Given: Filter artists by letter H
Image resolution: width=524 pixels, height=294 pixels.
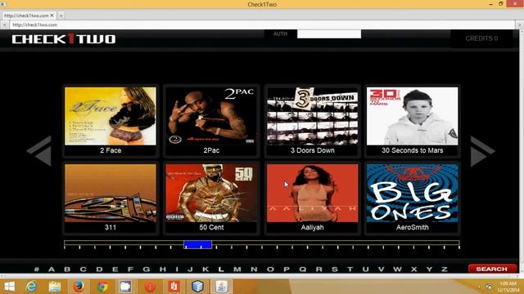Looking at the screenshot, I should coord(163,269).
